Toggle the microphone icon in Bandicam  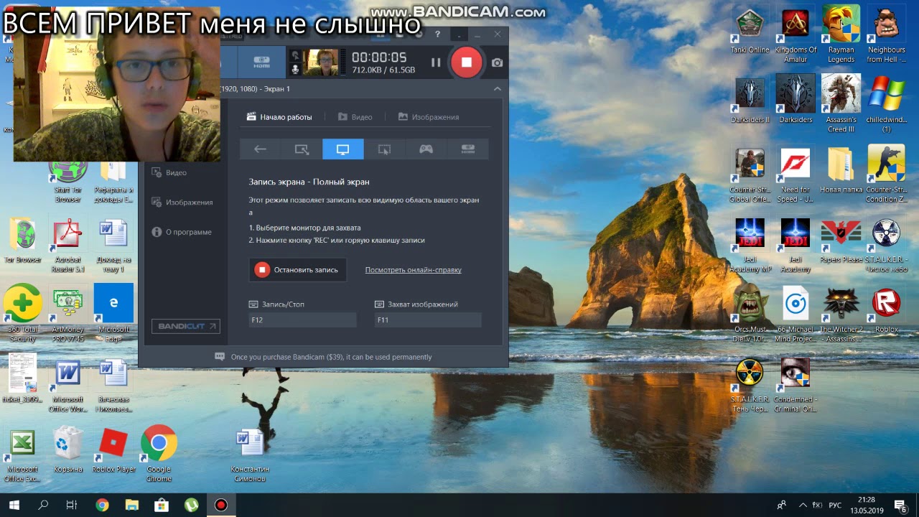[294, 70]
